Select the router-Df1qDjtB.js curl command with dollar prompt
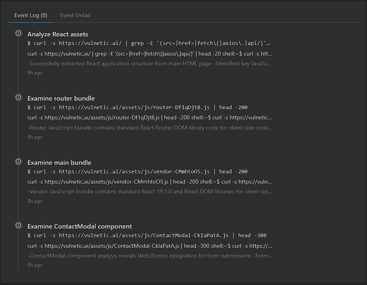Screen dimensions: 367x285 (137, 108)
